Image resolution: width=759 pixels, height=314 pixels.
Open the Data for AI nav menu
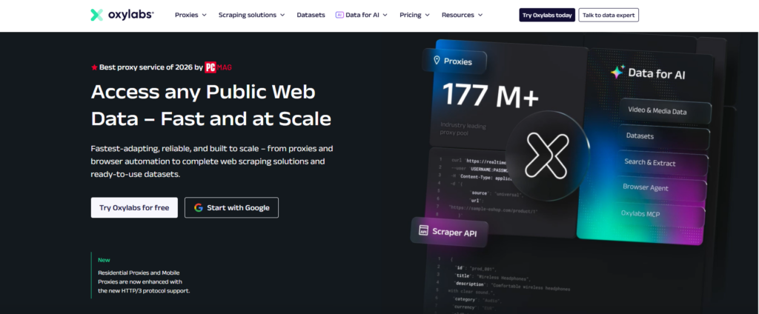coord(362,15)
